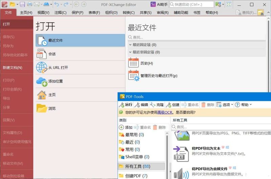This screenshot has height=179, width=271.
Task: Collapse the ribbon with the chevron arrow
Action: coord(268,13)
